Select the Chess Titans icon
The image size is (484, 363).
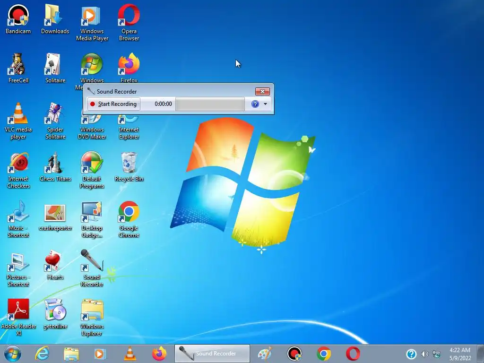pos(55,167)
